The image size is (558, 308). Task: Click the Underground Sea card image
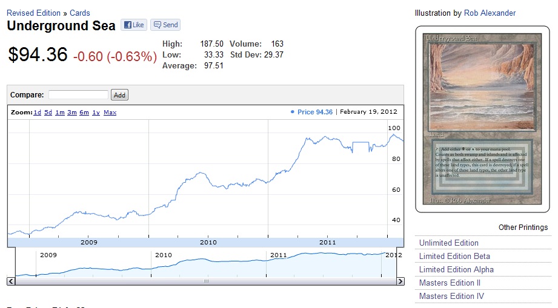point(482,119)
